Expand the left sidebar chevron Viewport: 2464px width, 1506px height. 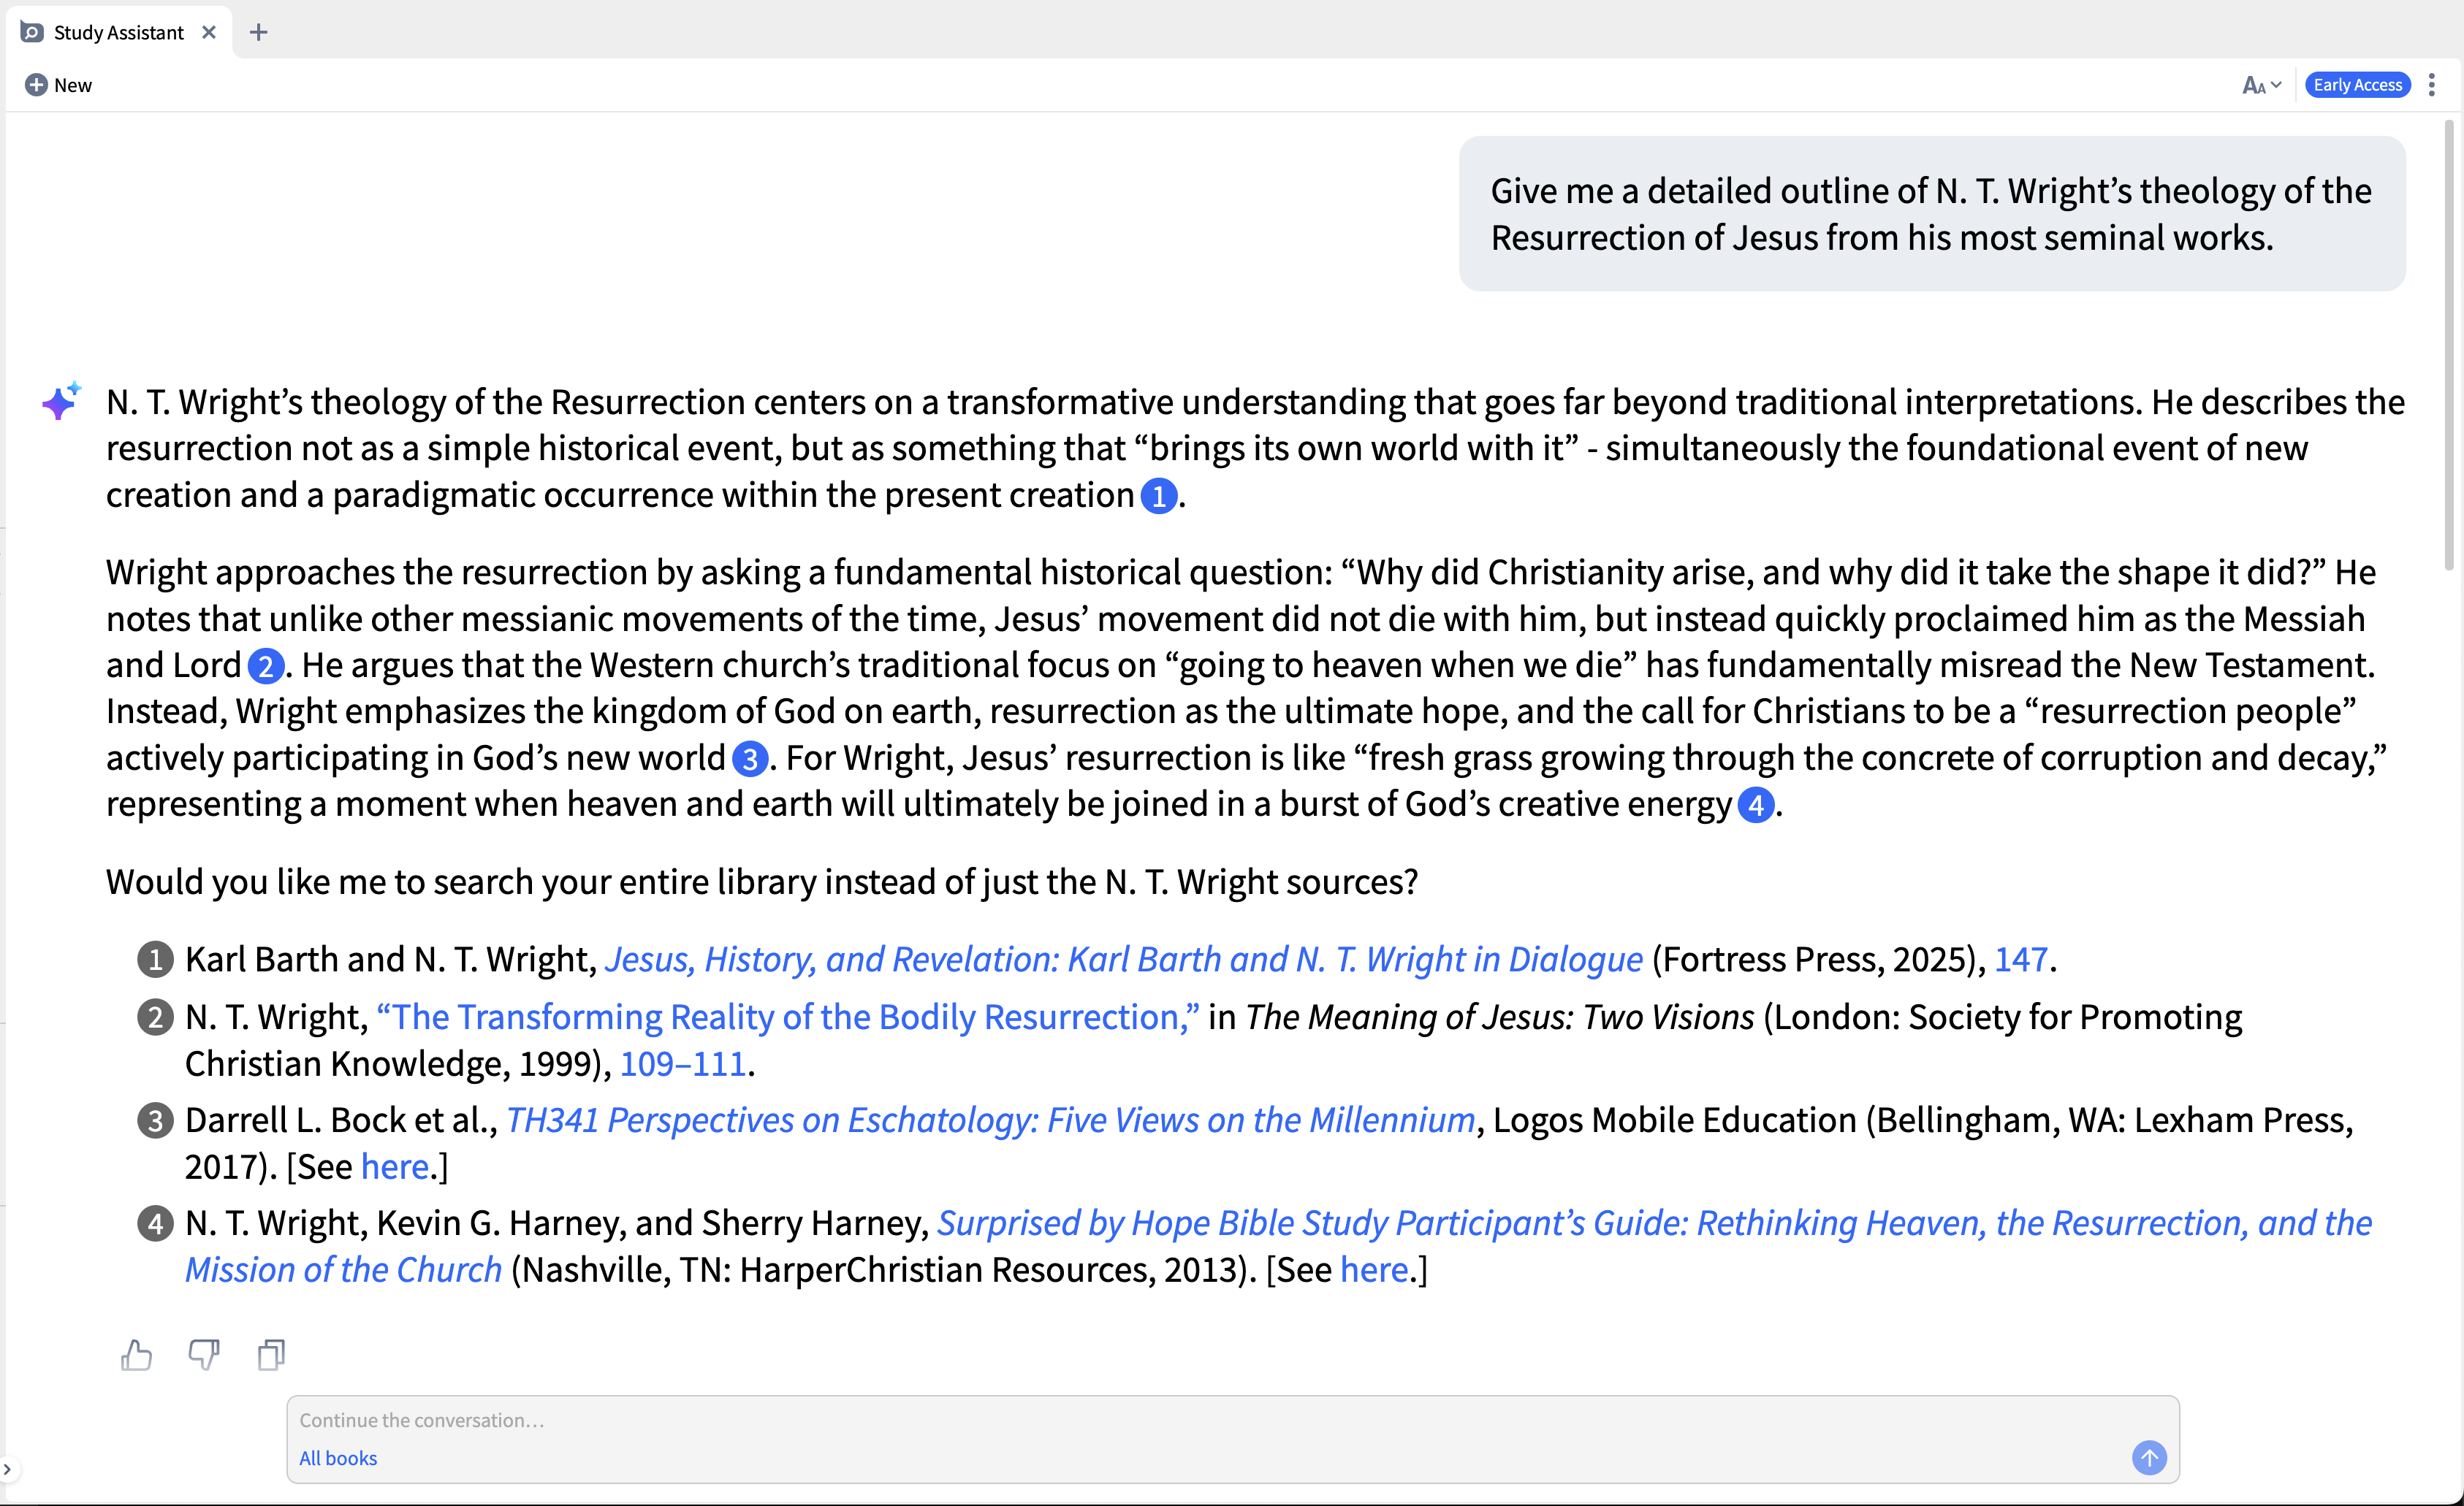pyautogui.click(x=8, y=1469)
